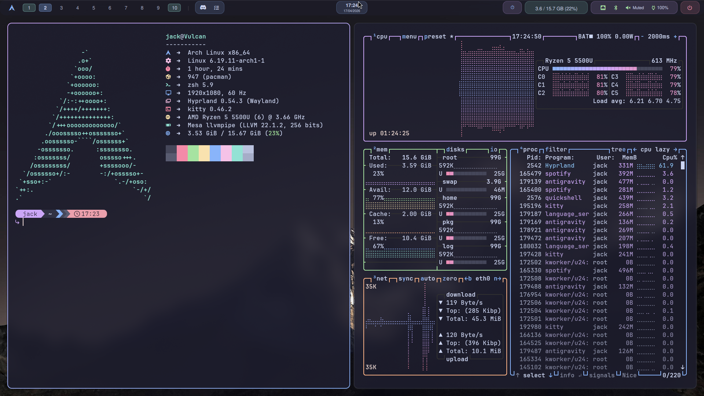Click right arrow after lazy in proc header
704x396 pixels.
675,150
